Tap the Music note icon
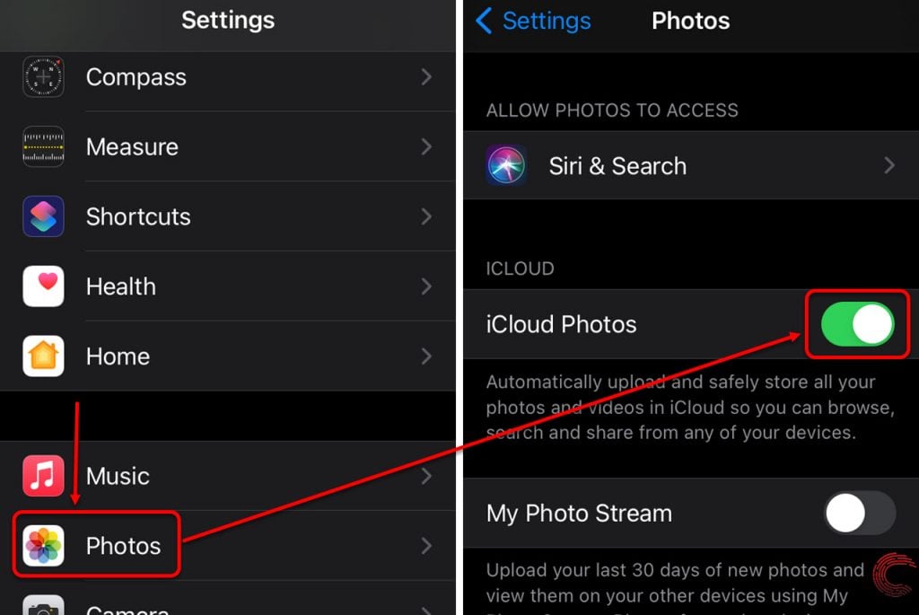The height and width of the screenshot is (615, 919). click(x=43, y=476)
